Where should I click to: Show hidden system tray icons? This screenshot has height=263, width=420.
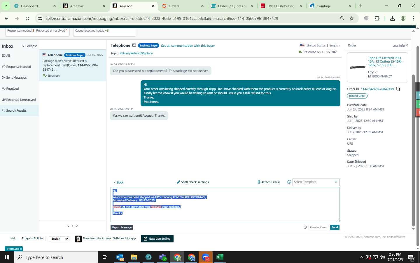tap(361, 257)
